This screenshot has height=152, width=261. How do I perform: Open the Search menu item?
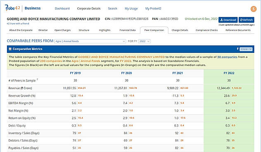[x=112, y=9]
